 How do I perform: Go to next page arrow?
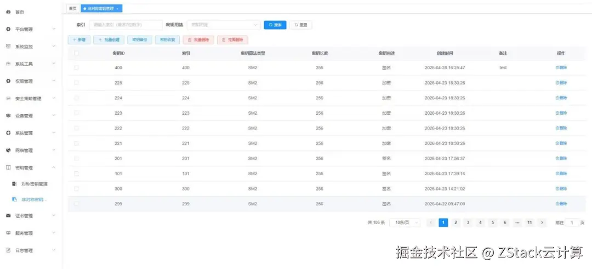point(542,223)
